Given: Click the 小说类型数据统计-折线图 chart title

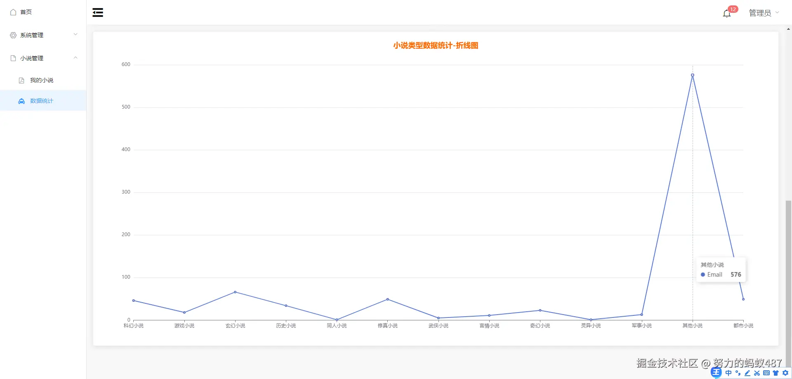Looking at the screenshot, I should click(435, 45).
